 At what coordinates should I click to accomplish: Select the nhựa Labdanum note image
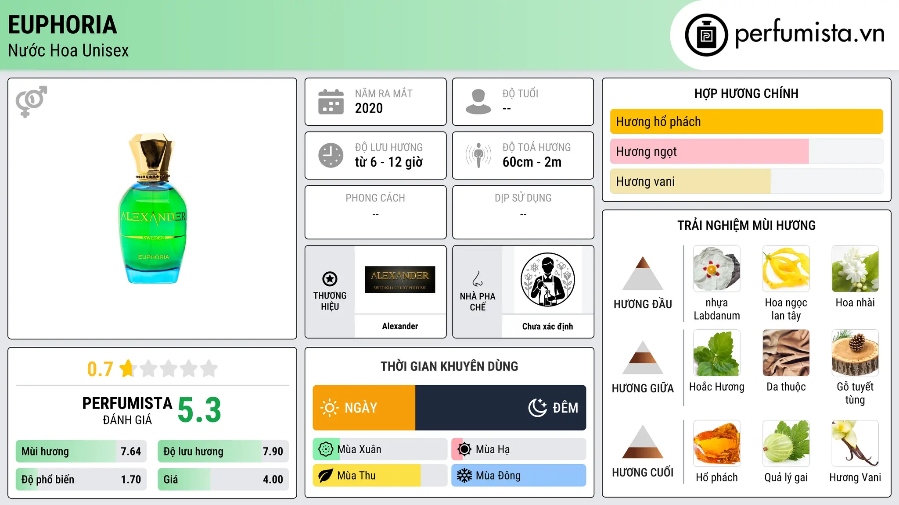pos(716,269)
